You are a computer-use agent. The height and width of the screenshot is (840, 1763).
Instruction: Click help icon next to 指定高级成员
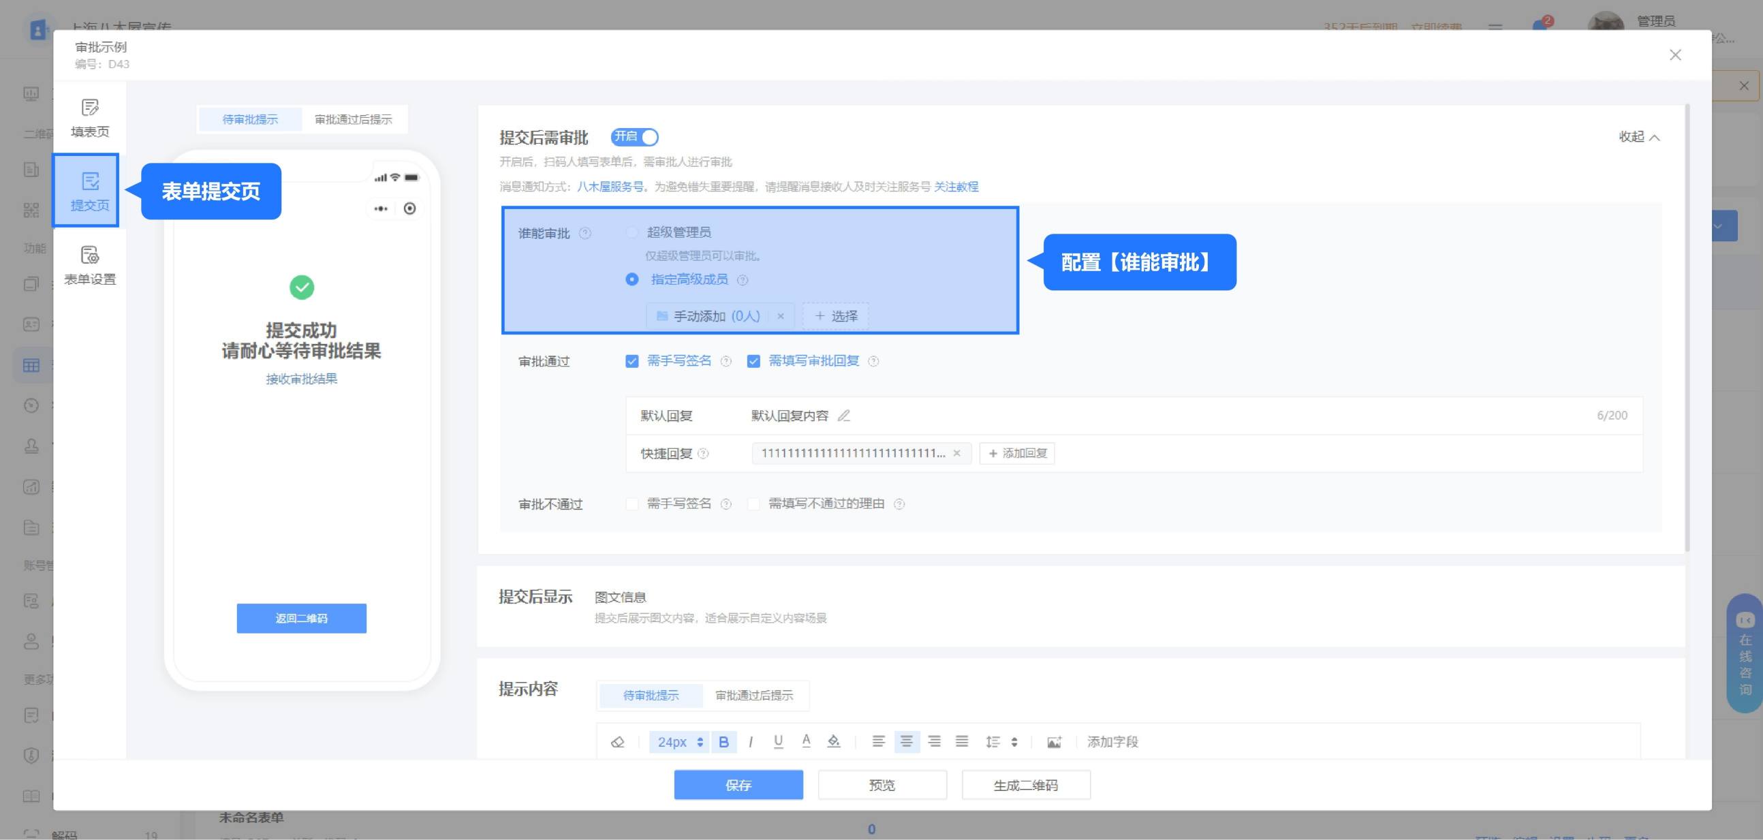[743, 280]
